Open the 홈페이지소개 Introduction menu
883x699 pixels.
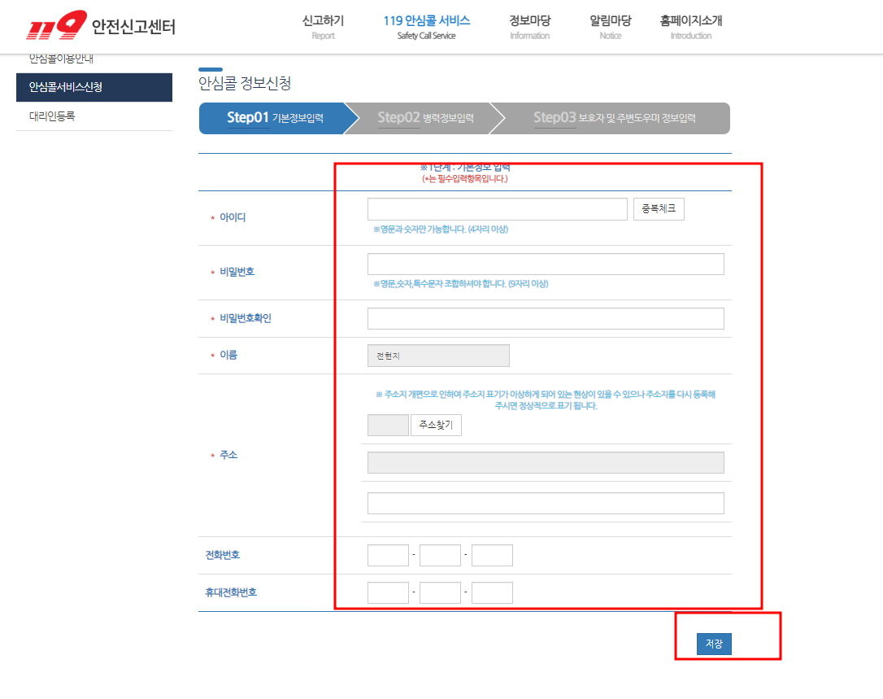click(691, 27)
